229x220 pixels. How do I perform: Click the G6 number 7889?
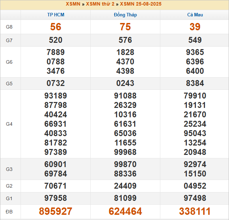56,52
